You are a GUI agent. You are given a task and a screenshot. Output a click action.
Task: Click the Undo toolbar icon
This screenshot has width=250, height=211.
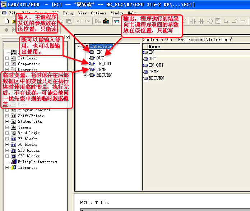(x=79, y=21)
